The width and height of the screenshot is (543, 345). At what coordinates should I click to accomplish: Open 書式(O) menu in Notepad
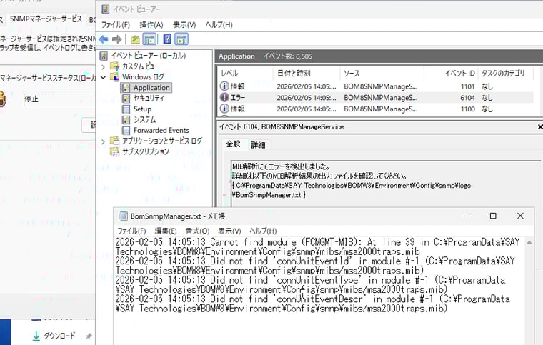coord(197,231)
